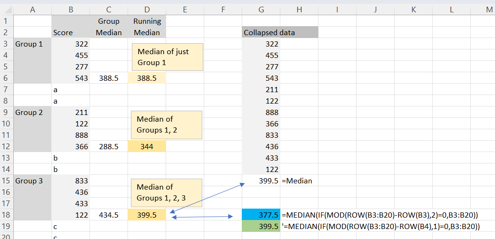Click the MEDIAN formula text with ROW(B3),2
This screenshot has width=495, height=239.
point(380,215)
